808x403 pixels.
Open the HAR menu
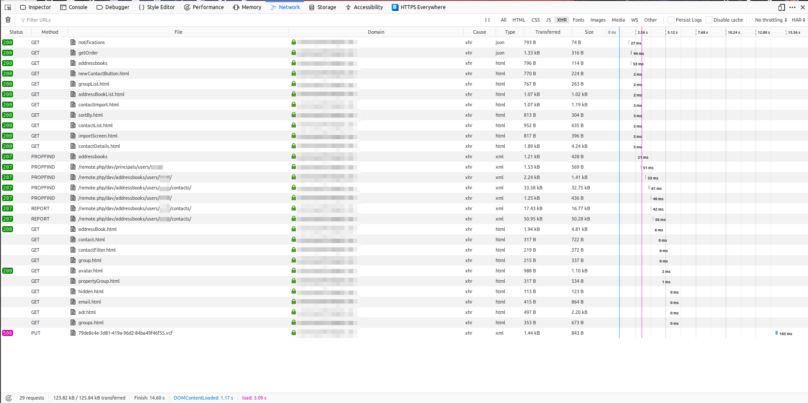[798, 20]
